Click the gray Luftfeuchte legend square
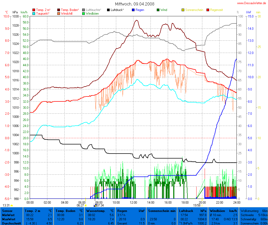Viewport: 268px width, 225px height. point(83,10)
